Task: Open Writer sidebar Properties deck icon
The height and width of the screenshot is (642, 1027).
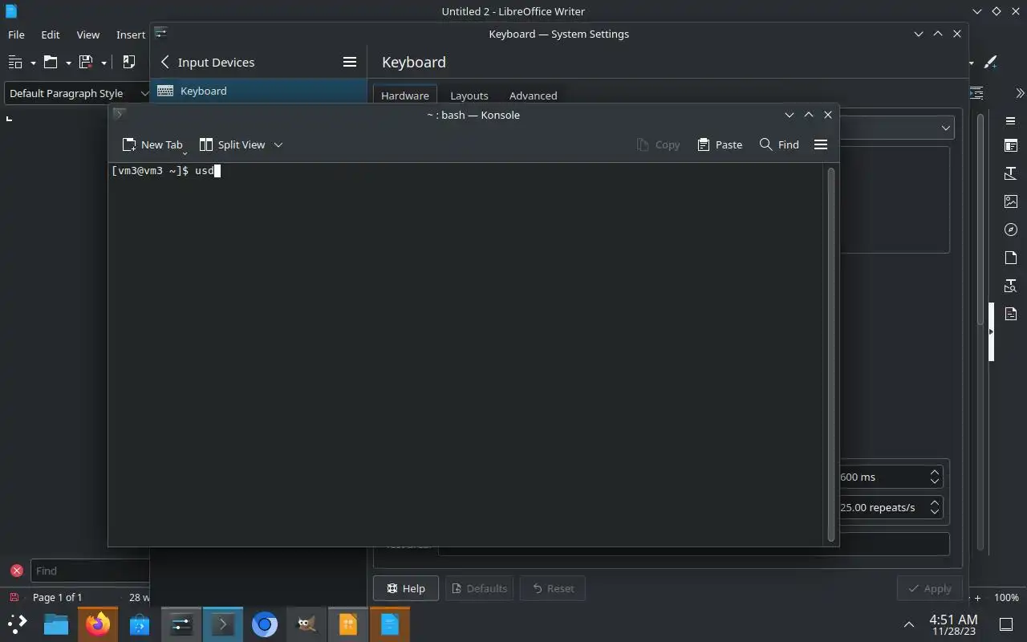Action: [1011, 145]
